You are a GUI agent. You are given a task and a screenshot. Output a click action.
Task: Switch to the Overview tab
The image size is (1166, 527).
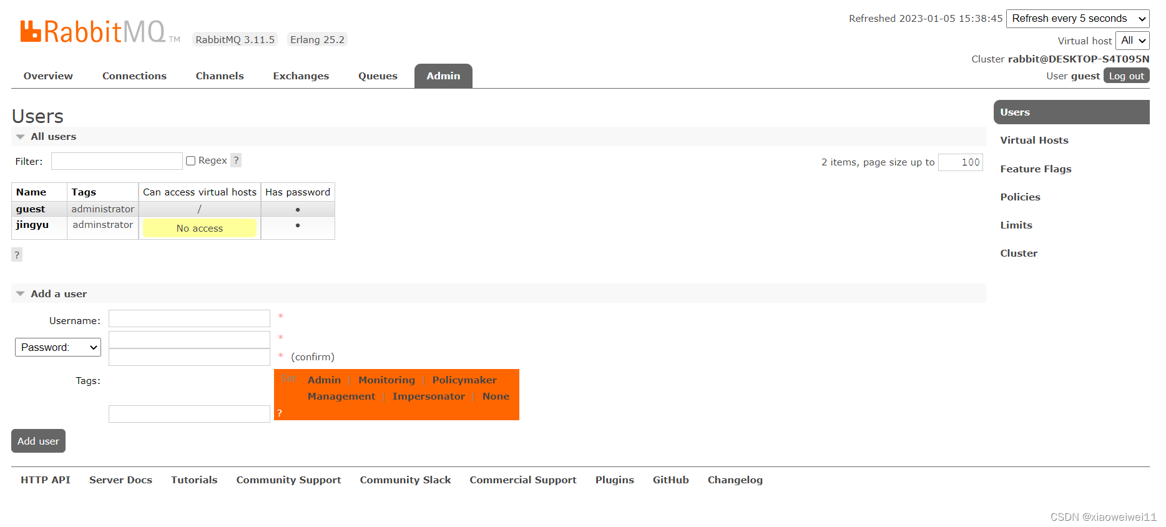point(48,76)
